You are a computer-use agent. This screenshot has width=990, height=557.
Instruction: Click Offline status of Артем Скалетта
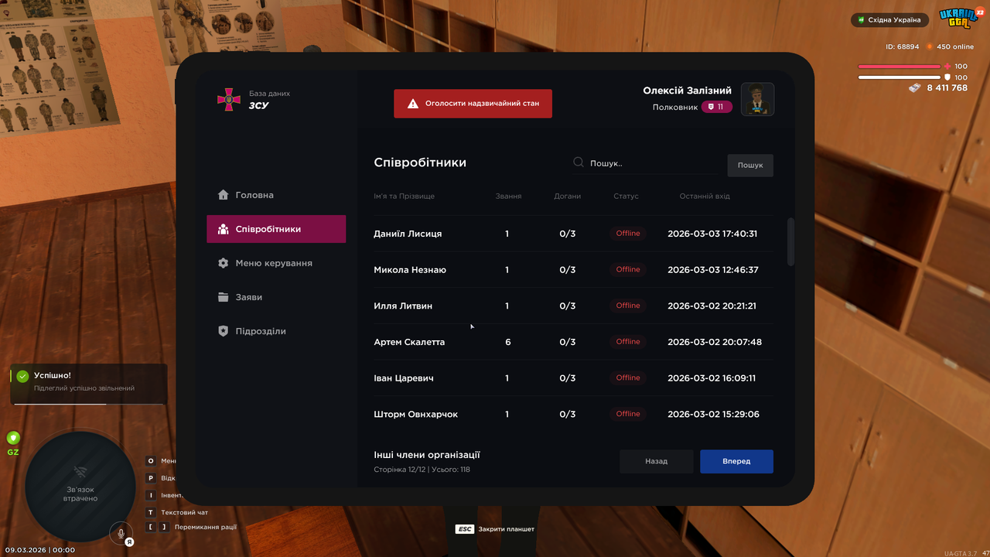point(628,342)
